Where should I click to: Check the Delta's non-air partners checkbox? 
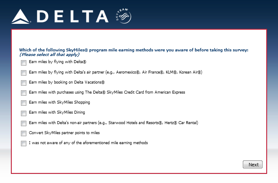[x=23, y=123]
